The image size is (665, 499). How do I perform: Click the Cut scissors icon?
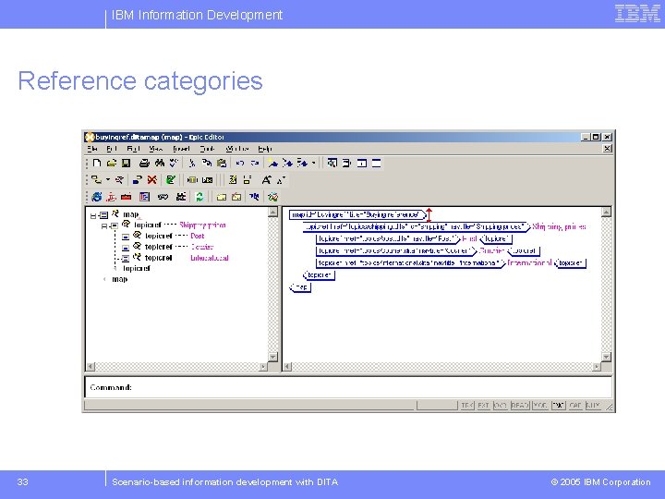click(192, 163)
